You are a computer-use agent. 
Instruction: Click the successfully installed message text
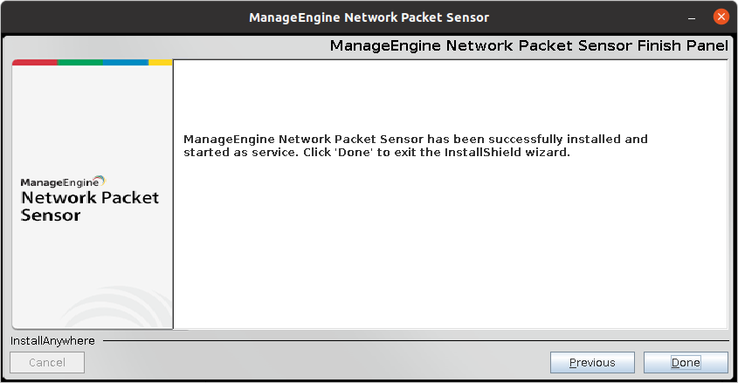click(416, 139)
